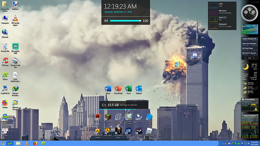260x146 pixels.
Task: Open 'Share your desktops!' feed headline
Action: click(x=249, y=44)
